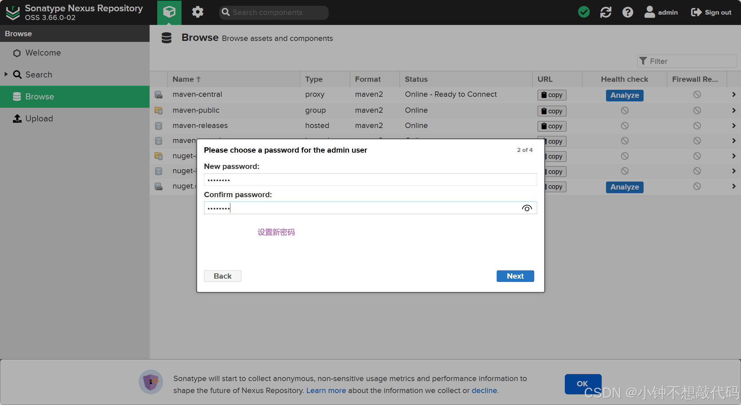Select Browse in the sidebar

point(75,96)
